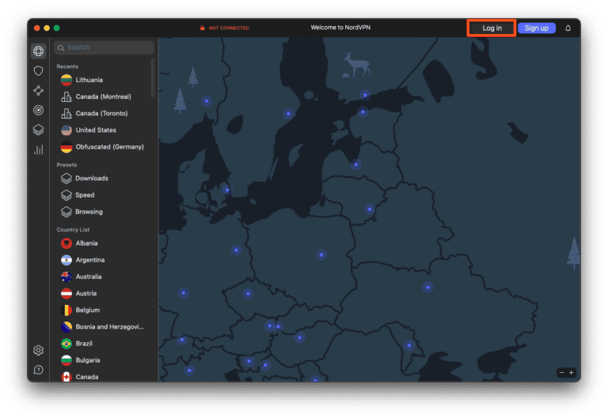Viewport: 608px width, 418px height.
Task: Click the Search servers field
Action: click(104, 48)
